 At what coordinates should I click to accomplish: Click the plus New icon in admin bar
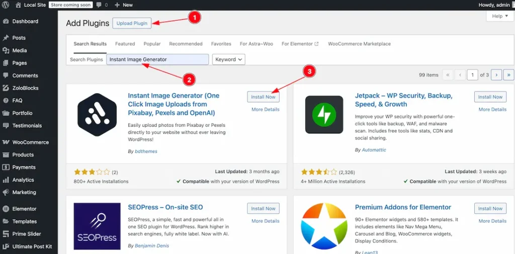pyautogui.click(x=117, y=5)
